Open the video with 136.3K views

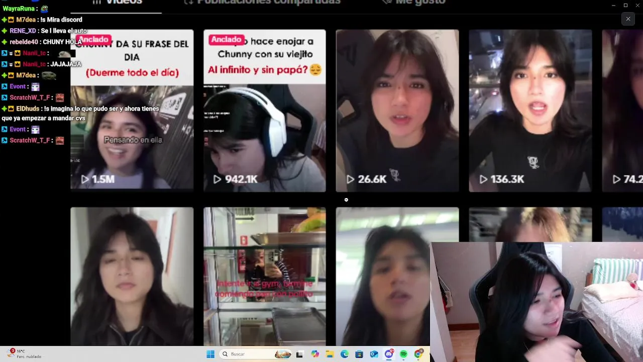(530, 111)
